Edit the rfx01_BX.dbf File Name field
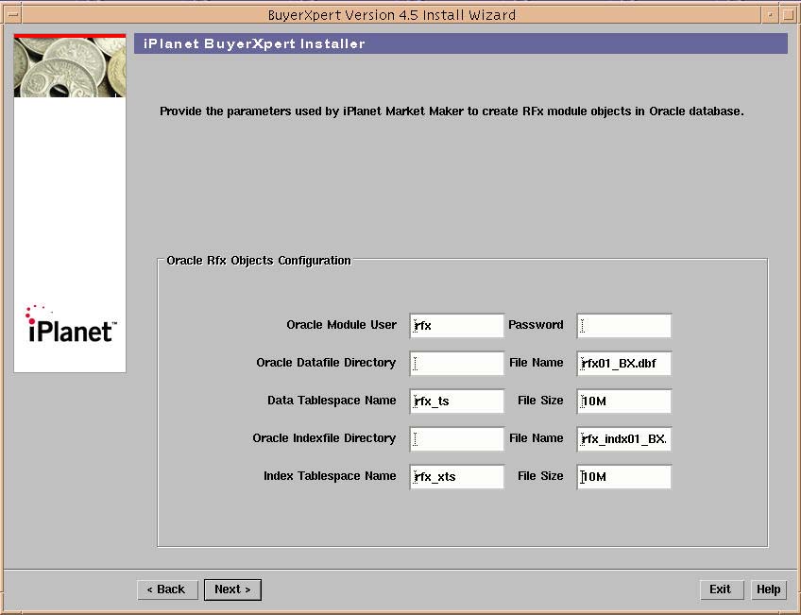This screenshot has width=801, height=615. pyautogui.click(x=623, y=363)
